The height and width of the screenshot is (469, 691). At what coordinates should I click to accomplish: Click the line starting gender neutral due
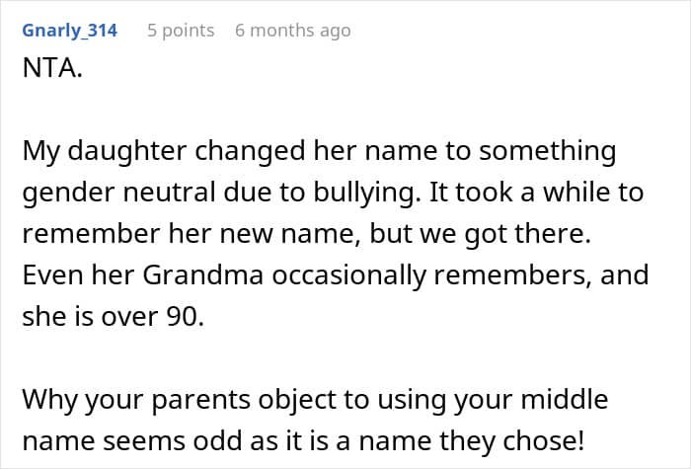pos(333,194)
